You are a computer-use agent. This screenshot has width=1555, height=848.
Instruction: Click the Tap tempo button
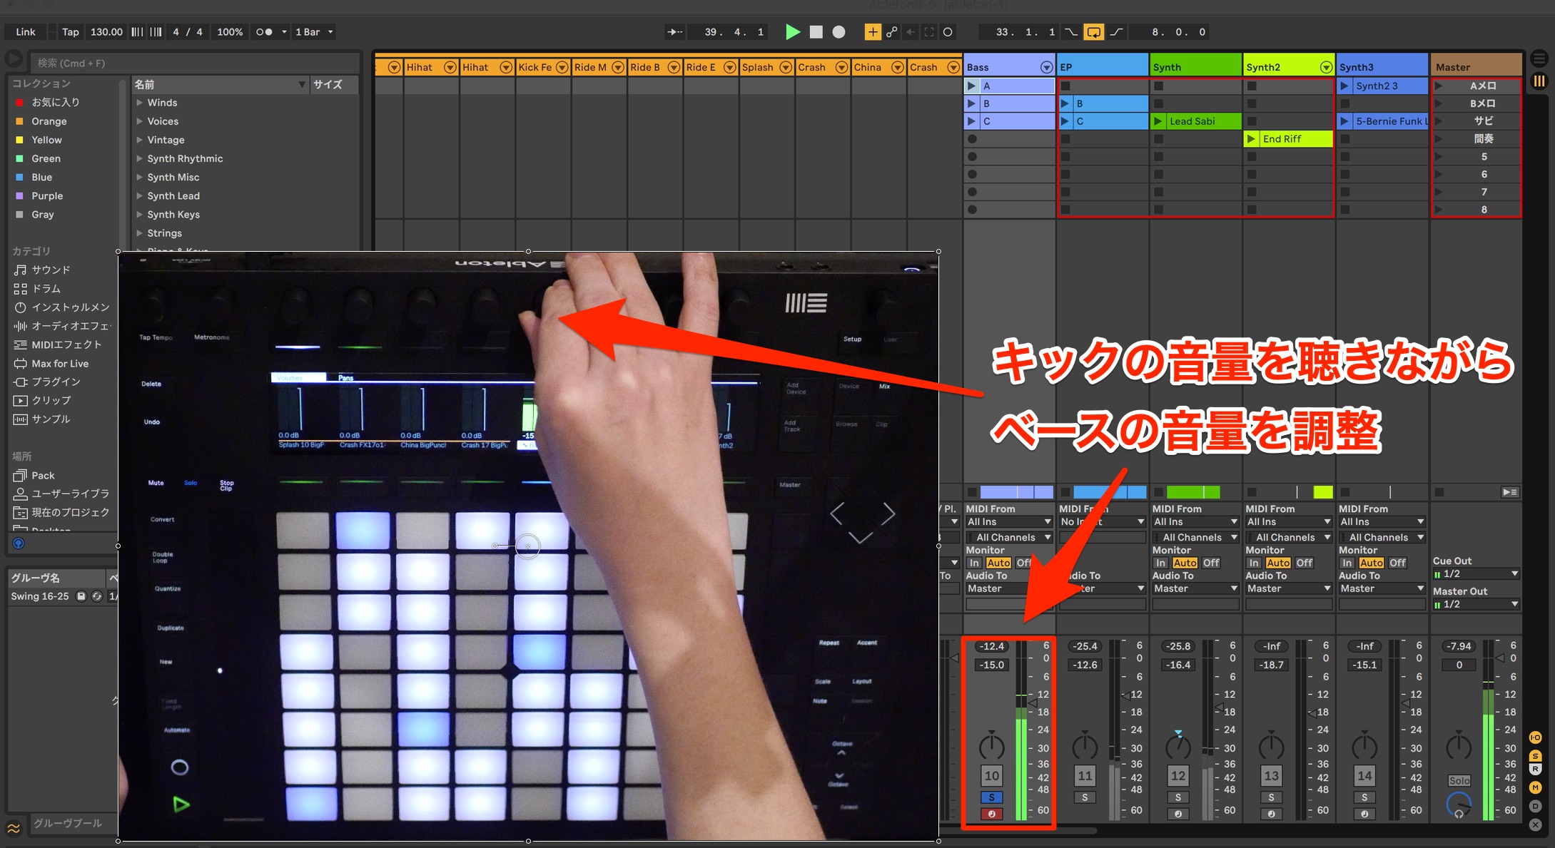pyautogui.click(x=70, y=32)
